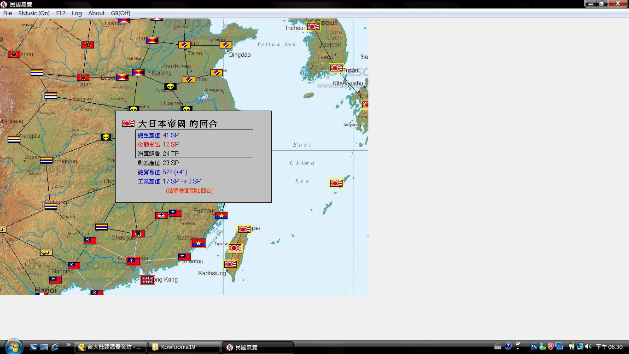Select the Japanese flag at Taipei
This screenshot has height=354, width=629.
(x=244, y=229)
